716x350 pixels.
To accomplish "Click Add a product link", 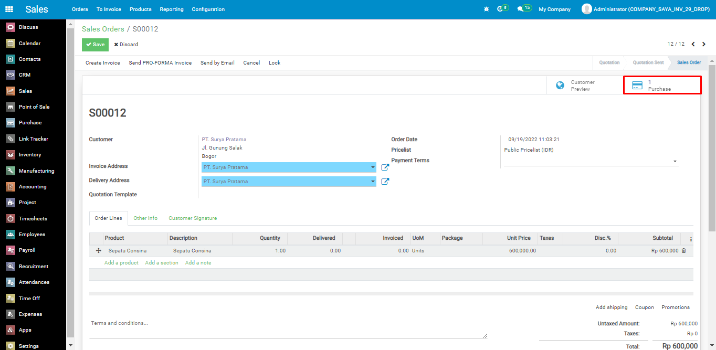I will pyautogui.click(x=121, y=263).
